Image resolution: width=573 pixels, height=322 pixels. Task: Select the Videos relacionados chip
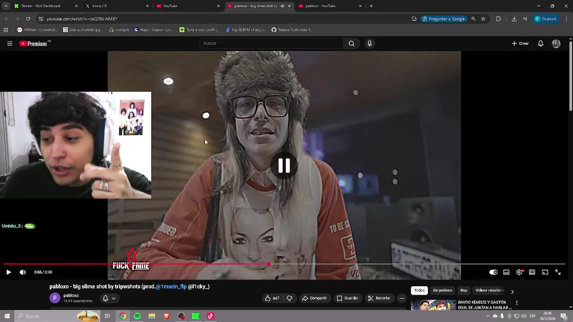click(x=489, y=290)
